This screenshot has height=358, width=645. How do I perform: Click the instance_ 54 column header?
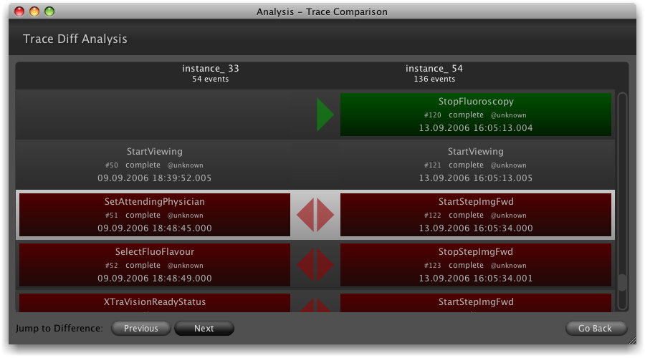pos(434,73)
